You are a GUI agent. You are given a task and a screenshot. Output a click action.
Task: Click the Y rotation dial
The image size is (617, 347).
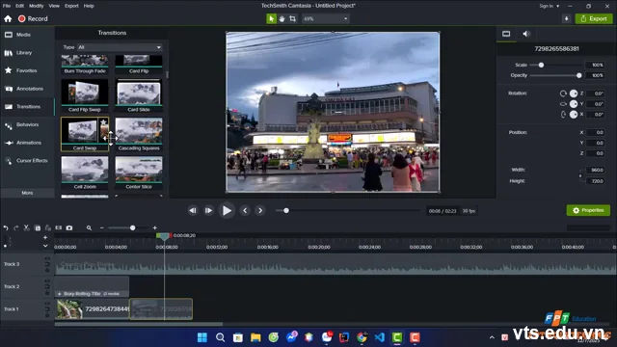click(x=574, y=104)
